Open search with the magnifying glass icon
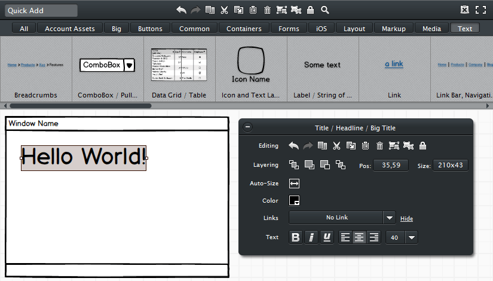The image size is (493, 281). [325, 10]
